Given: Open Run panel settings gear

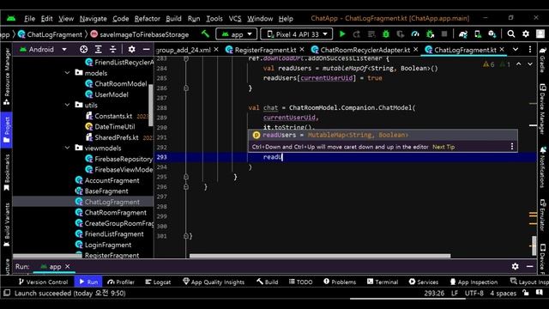Looking at the screenshot, I should (x=515, y=266).
